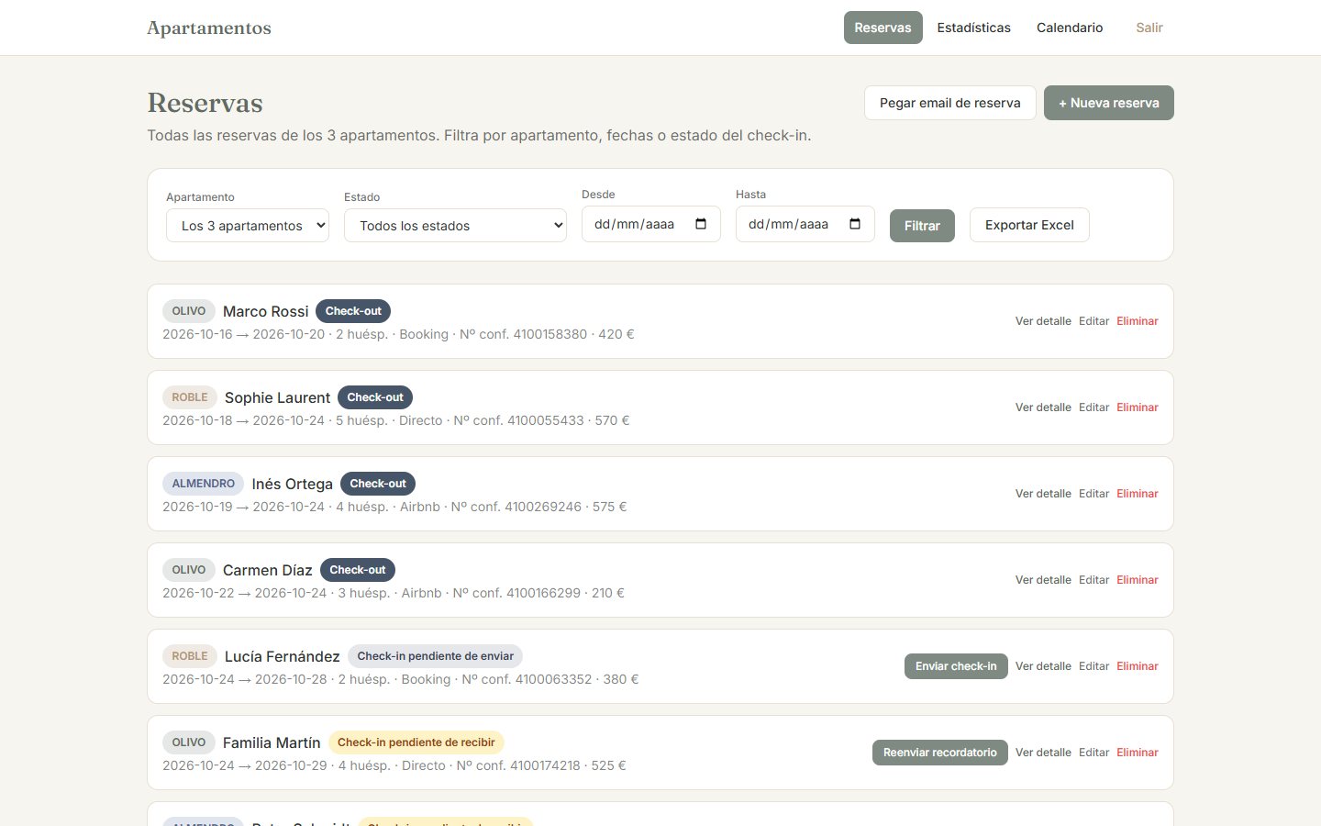Viewport: 1321px width, 826px height.
Task: Edit Inés Ortega reservation
Action: (x=1093, y=494)
